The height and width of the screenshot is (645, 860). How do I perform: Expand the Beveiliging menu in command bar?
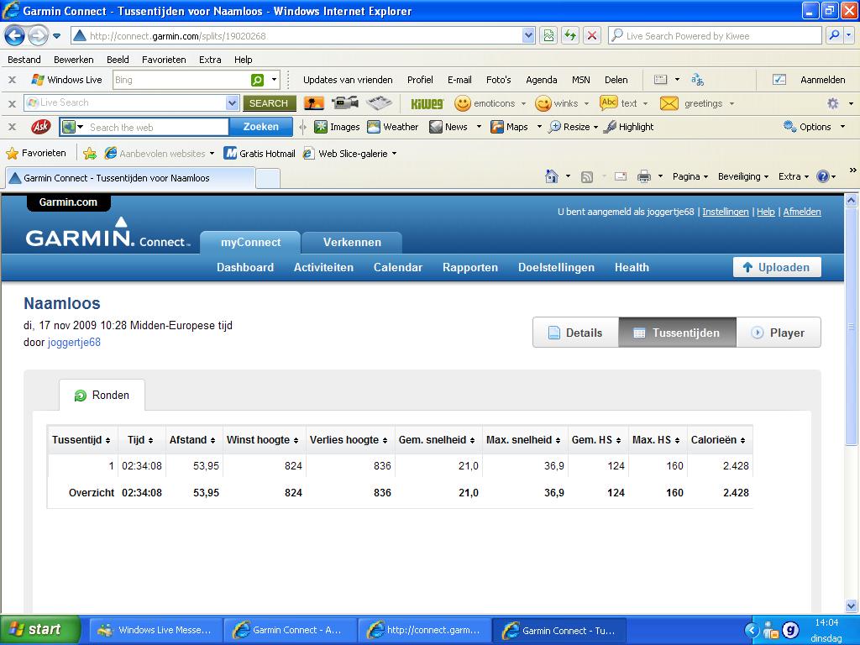tap(743, 176)
